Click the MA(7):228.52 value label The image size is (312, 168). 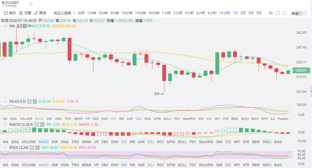point(40,26)
